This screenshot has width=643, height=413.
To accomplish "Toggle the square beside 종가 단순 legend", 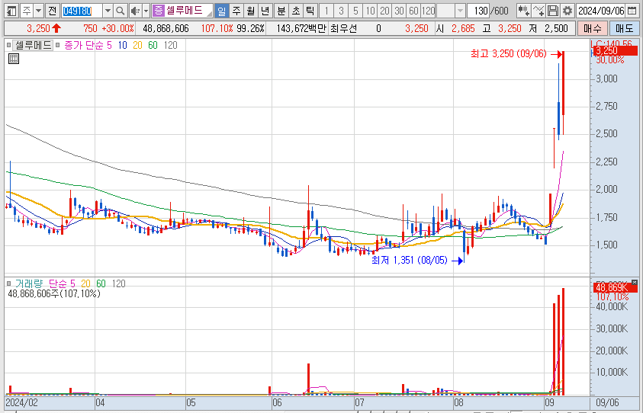I will tap(58, 45).
